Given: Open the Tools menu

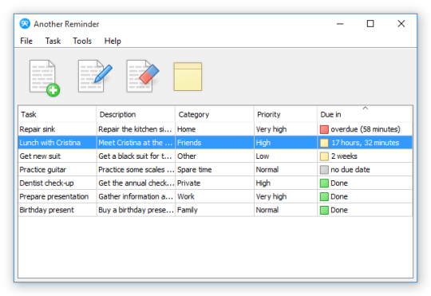Looking at the screenshot, I should point(82,41).
